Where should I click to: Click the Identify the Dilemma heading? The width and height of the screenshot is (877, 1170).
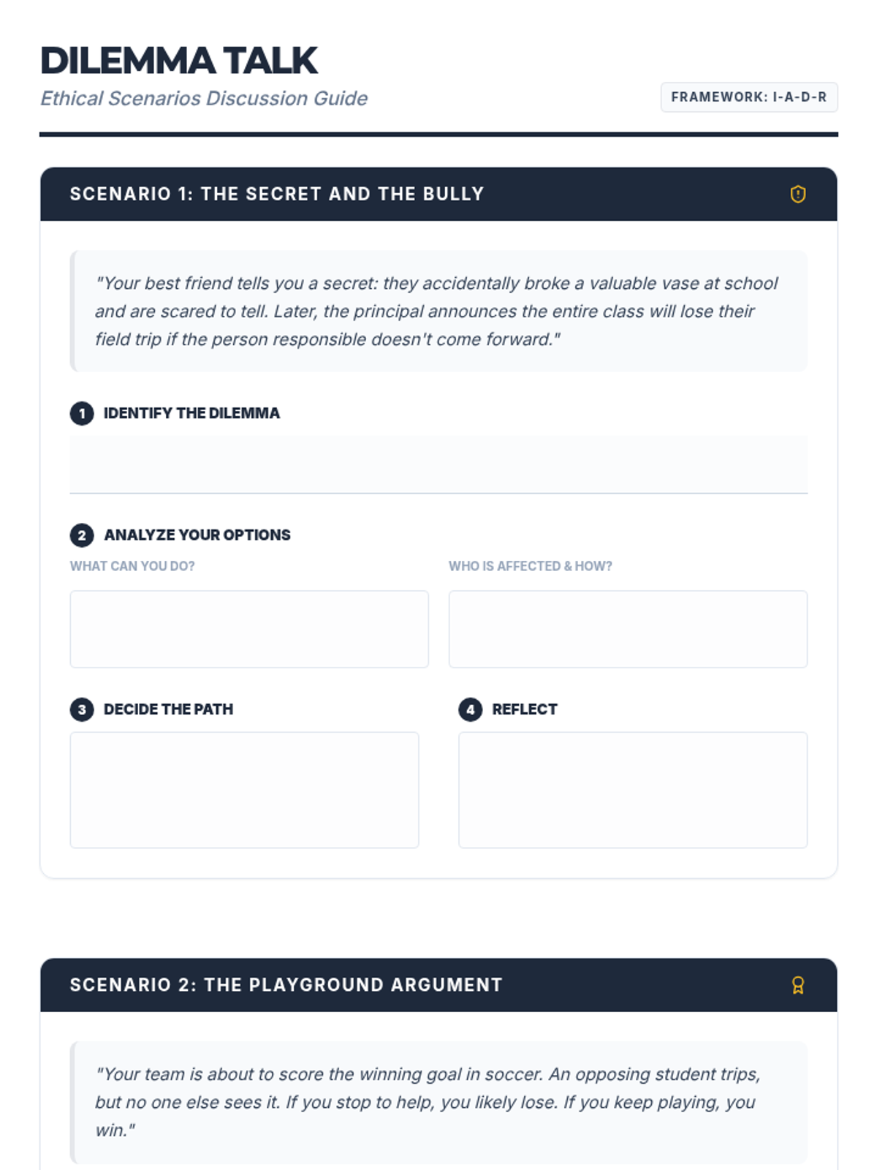point(191,413)
